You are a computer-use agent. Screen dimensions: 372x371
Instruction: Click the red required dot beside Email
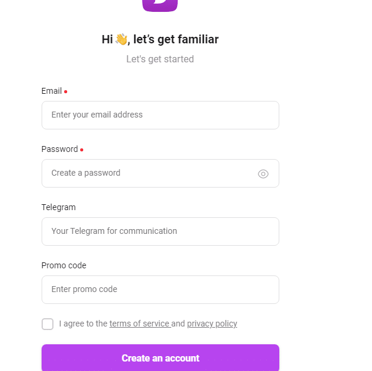point(66,91)
